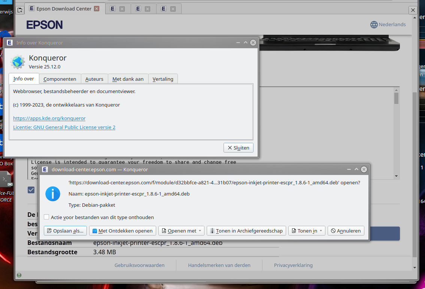Screen dimensions: 425x289
Task: Click the EPSON logo on the page
Action: pyautogui.click(x=45, y=25)
